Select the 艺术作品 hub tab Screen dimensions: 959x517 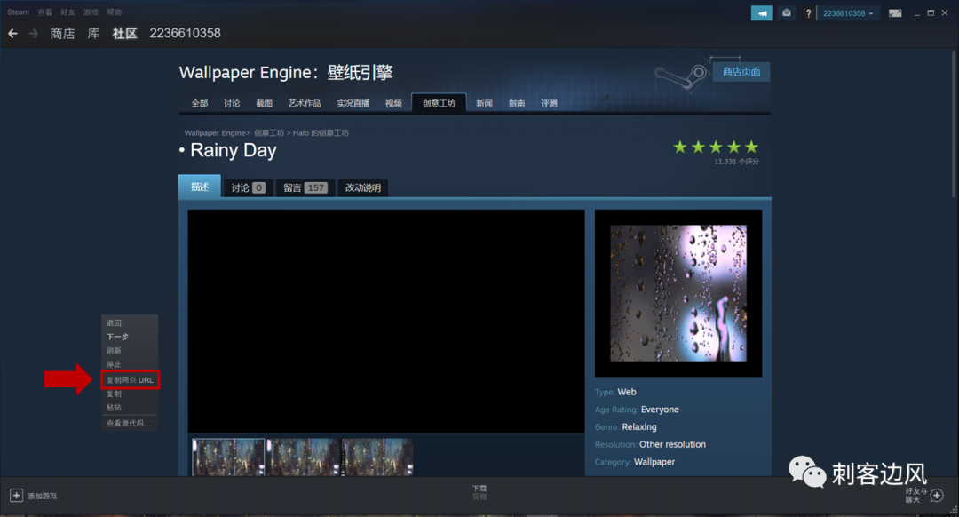305,103
